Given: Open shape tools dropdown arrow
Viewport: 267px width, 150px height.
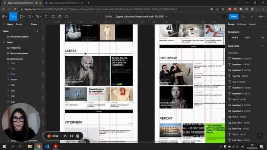Looking at the screenshot, I should pyautogui.click(x=33, y=17).
